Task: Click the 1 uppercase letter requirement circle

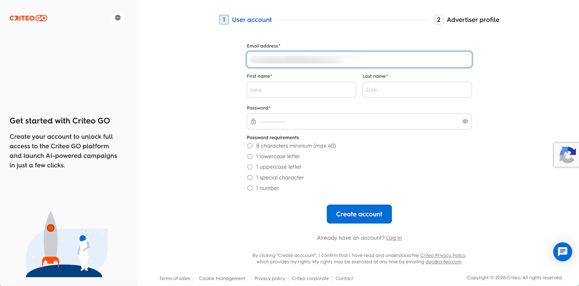Action: [250, 167]
